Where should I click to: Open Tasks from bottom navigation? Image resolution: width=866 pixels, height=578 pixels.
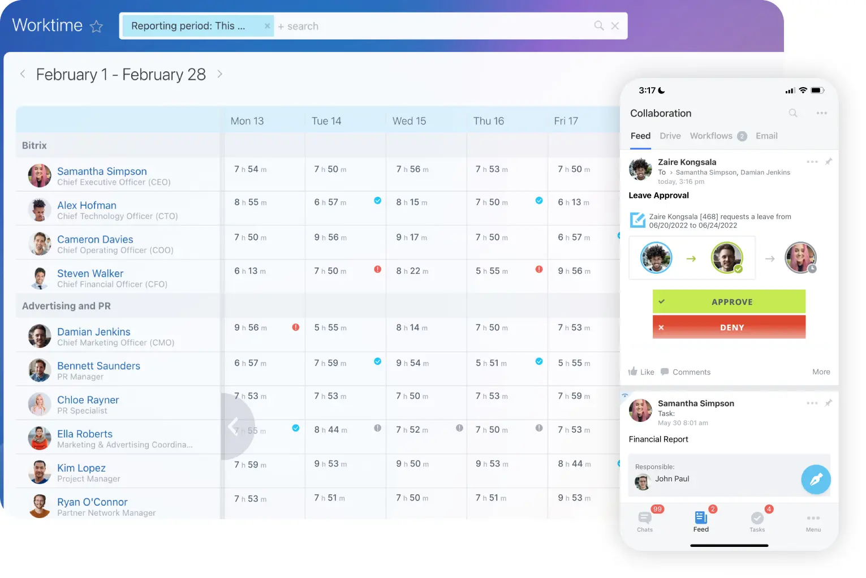[x=757, y=521]
